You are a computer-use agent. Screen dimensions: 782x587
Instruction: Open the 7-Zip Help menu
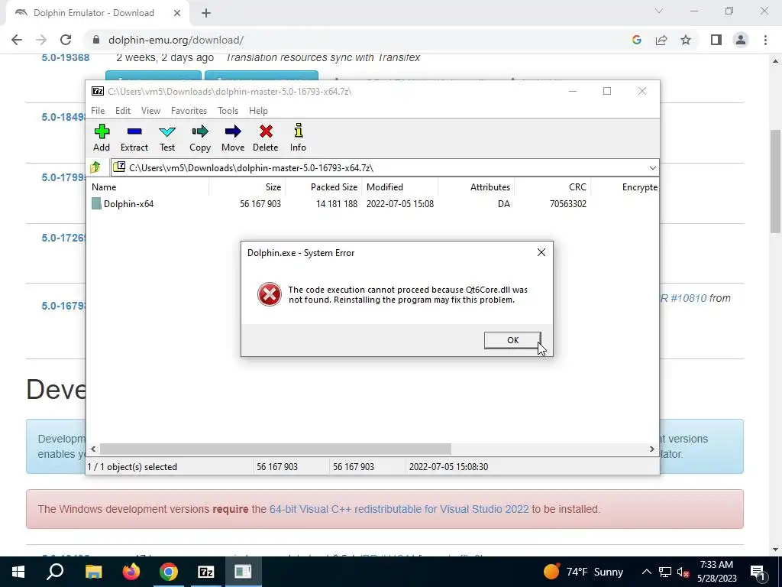(x=258, y=111)
